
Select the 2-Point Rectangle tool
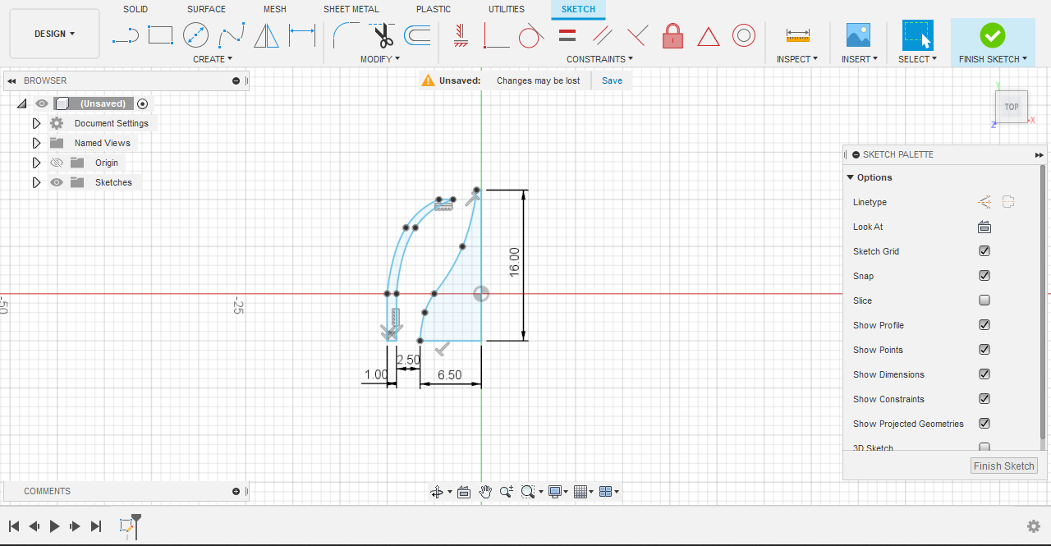click(160, 35)
